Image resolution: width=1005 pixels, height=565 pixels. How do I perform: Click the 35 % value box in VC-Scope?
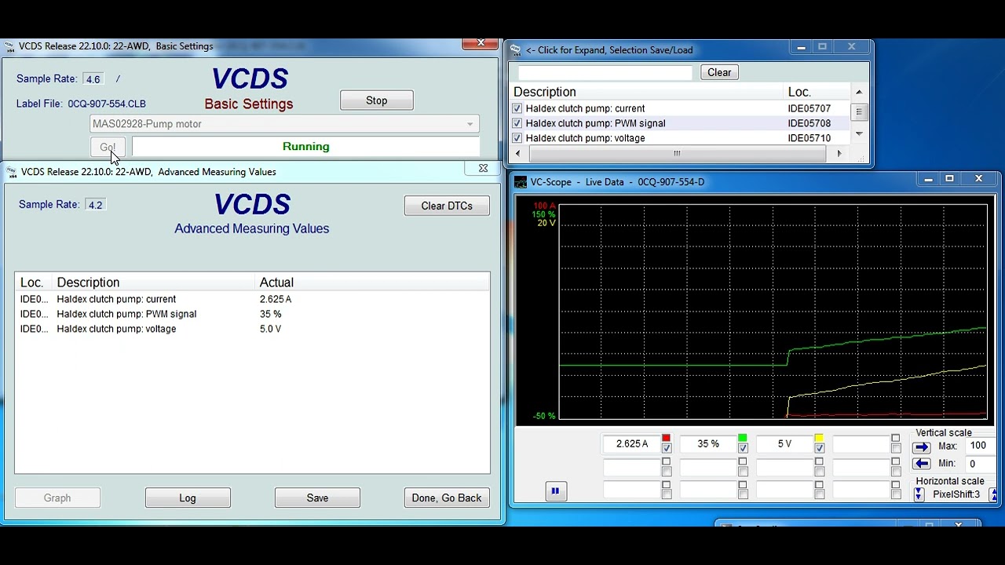[x=707, y=444]
